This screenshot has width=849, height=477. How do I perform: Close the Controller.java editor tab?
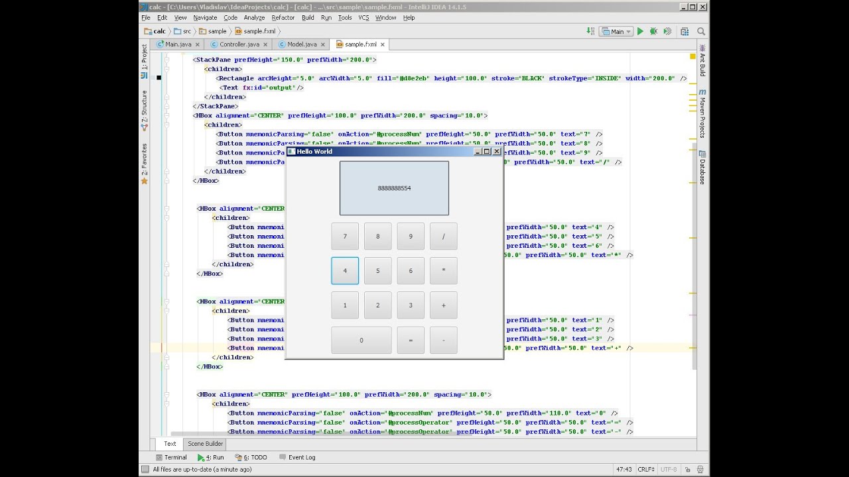[265, 44]
